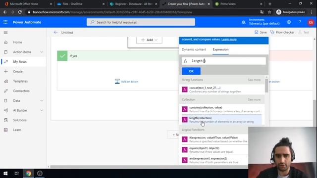Click the AI Builder sidebar icon
This screenshot has width=317, height=178.
coord(6,110)
